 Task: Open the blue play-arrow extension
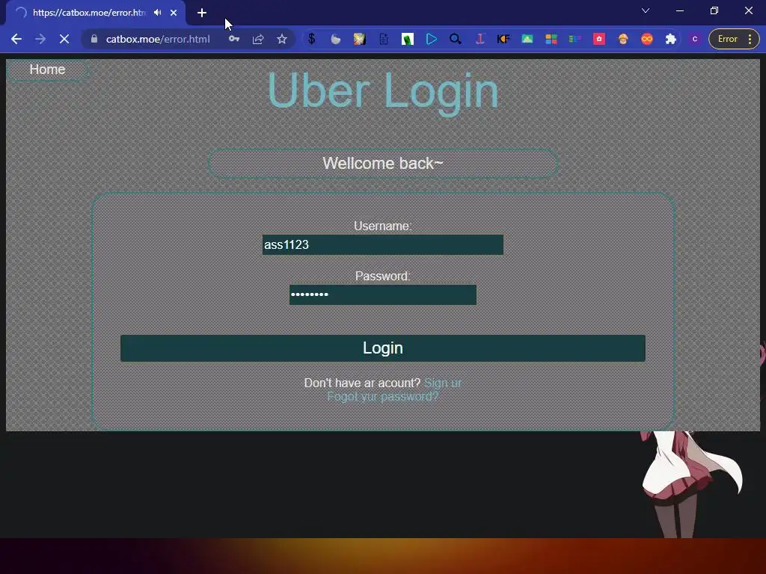click(x=432, y=39)
